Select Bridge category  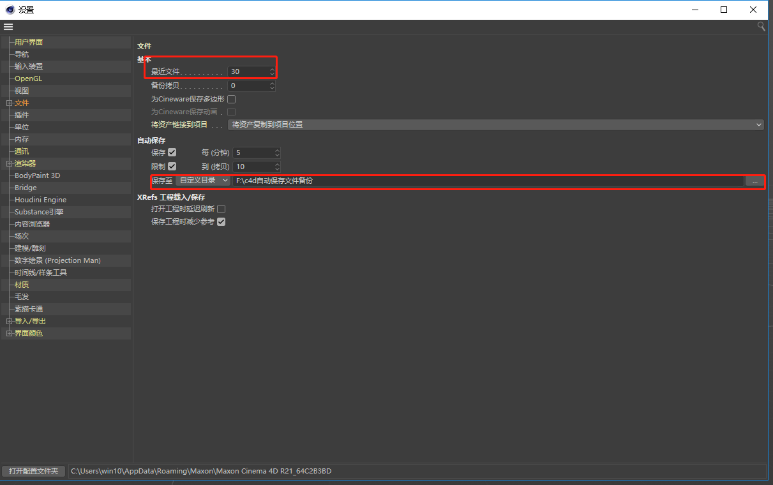[26, 188]
